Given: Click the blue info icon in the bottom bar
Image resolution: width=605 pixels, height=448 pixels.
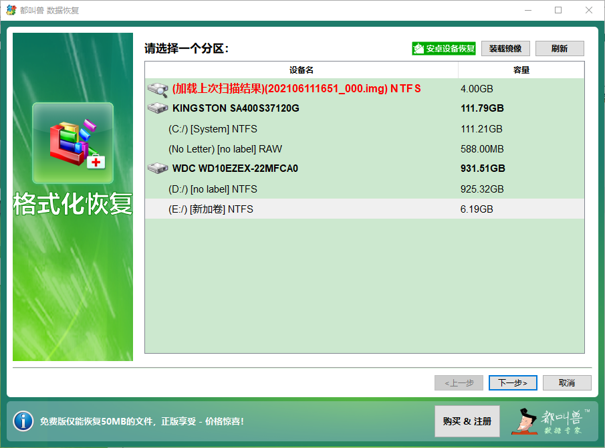Looking at the screenshot, I should [23, 421].
